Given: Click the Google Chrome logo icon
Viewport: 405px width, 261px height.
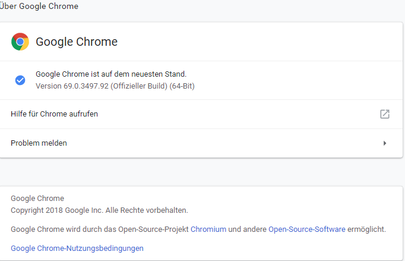Looking at the screenshot, I should [x=20, y=42].
